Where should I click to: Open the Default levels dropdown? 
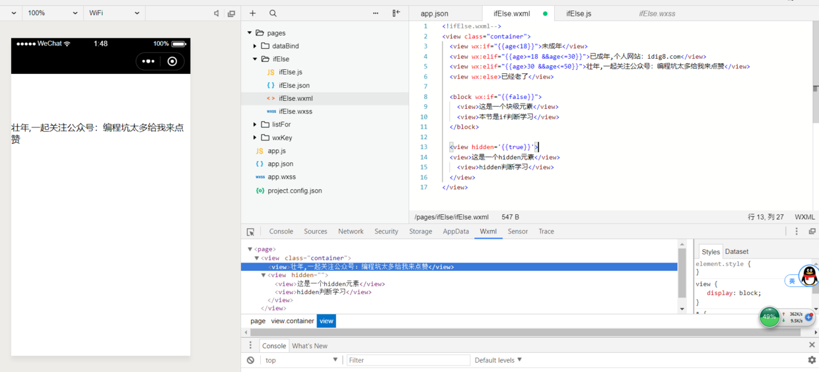[x=498, y=360]
